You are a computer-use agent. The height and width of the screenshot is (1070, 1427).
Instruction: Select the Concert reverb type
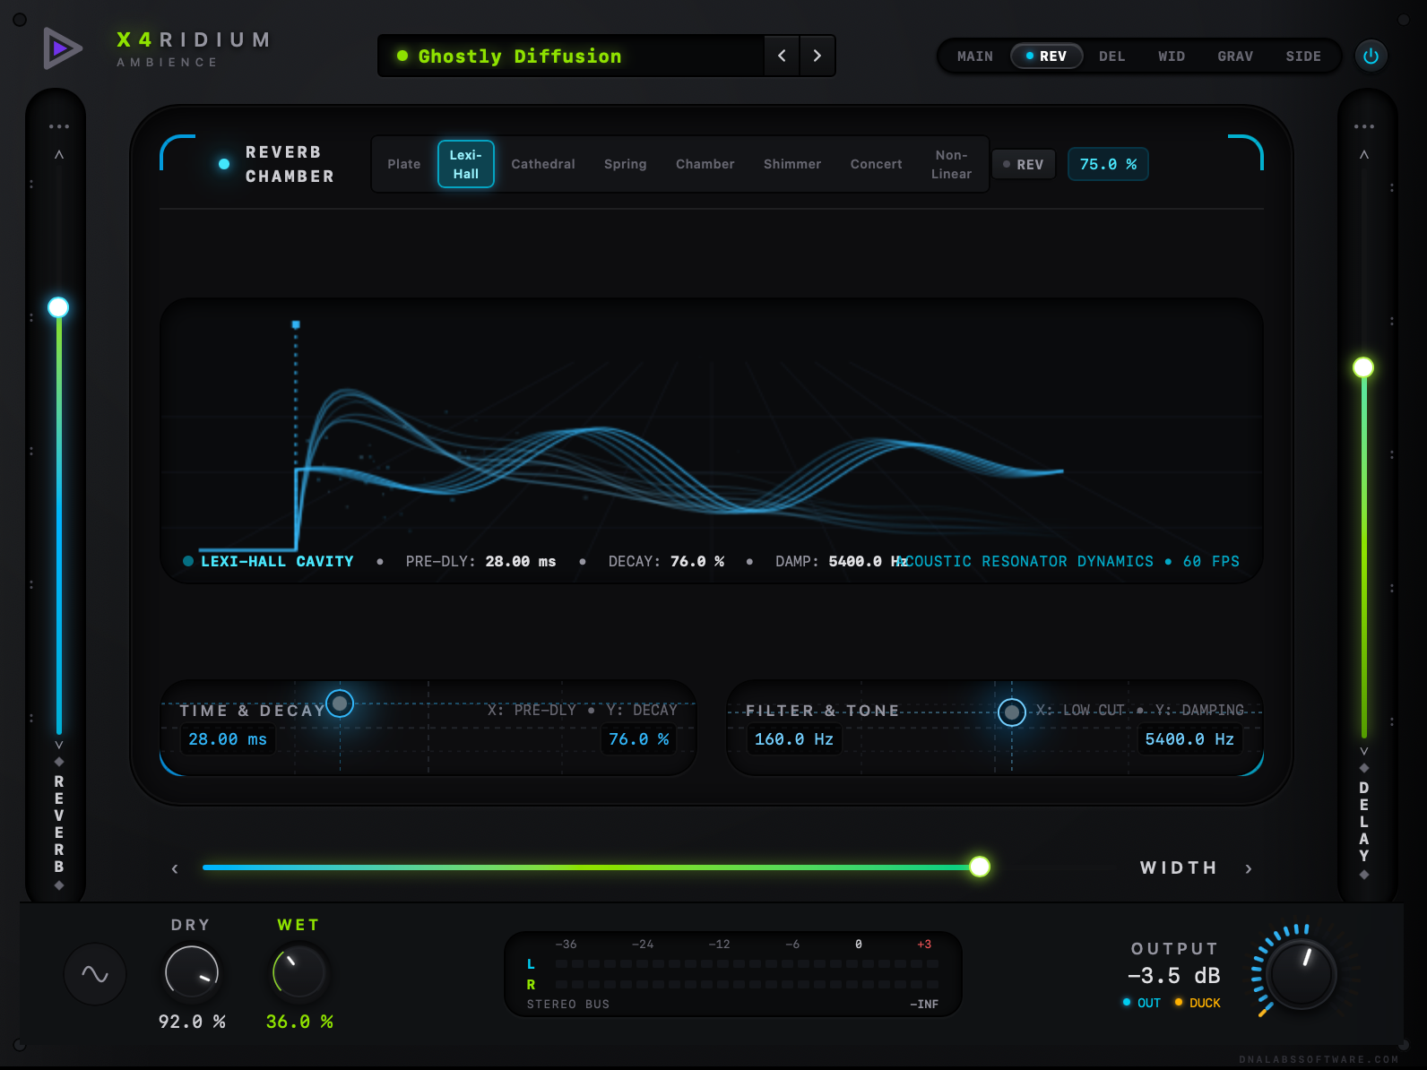click(877, 164)
